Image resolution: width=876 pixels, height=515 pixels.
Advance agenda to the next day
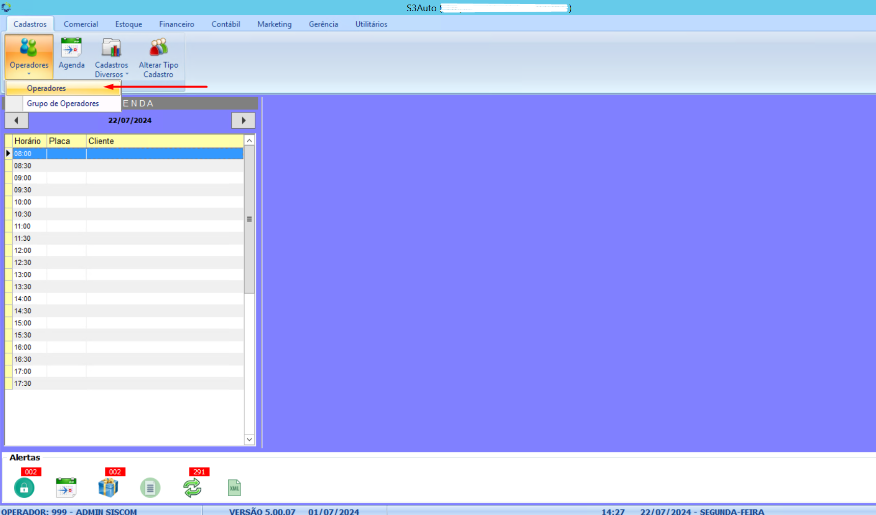pyautogui.click(x=243, y=121)
